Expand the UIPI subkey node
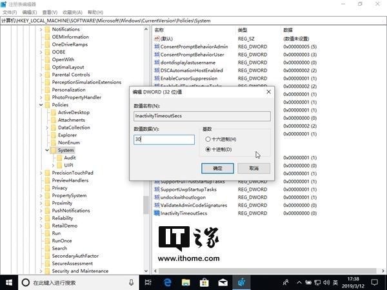 [x=53, y=165]
